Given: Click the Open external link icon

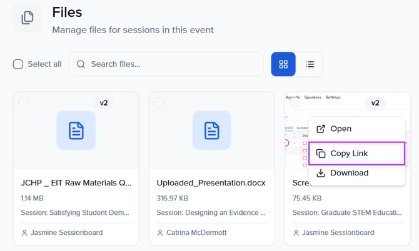Looking at the screenshot, I should [321, 129].
